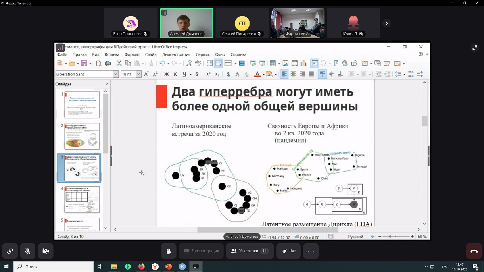This screenshot has height=272, width=484.
Task: Open the Вставка menu
Action: coord(112,54)
